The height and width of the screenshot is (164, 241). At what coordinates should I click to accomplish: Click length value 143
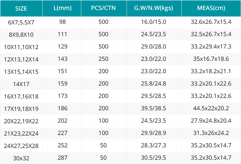click(x=62, y=59)
